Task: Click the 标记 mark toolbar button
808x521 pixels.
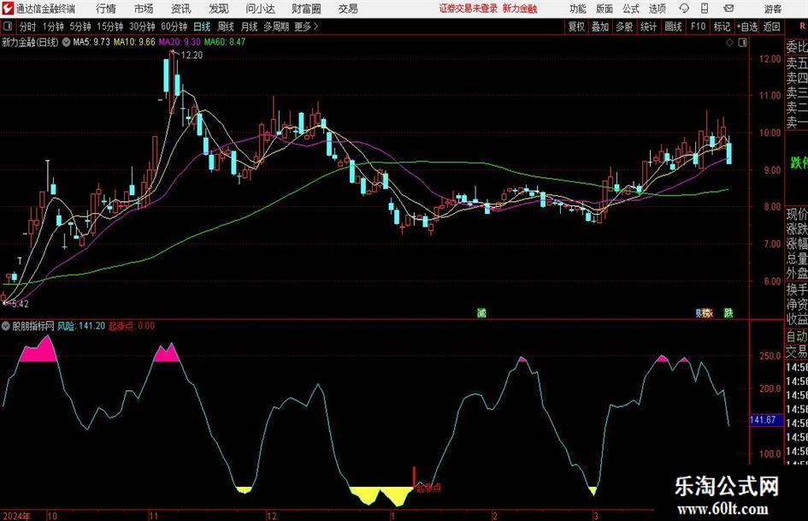Action: tap(722, 27)
